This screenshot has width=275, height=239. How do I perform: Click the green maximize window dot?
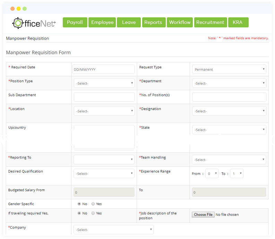click(25, 9)
